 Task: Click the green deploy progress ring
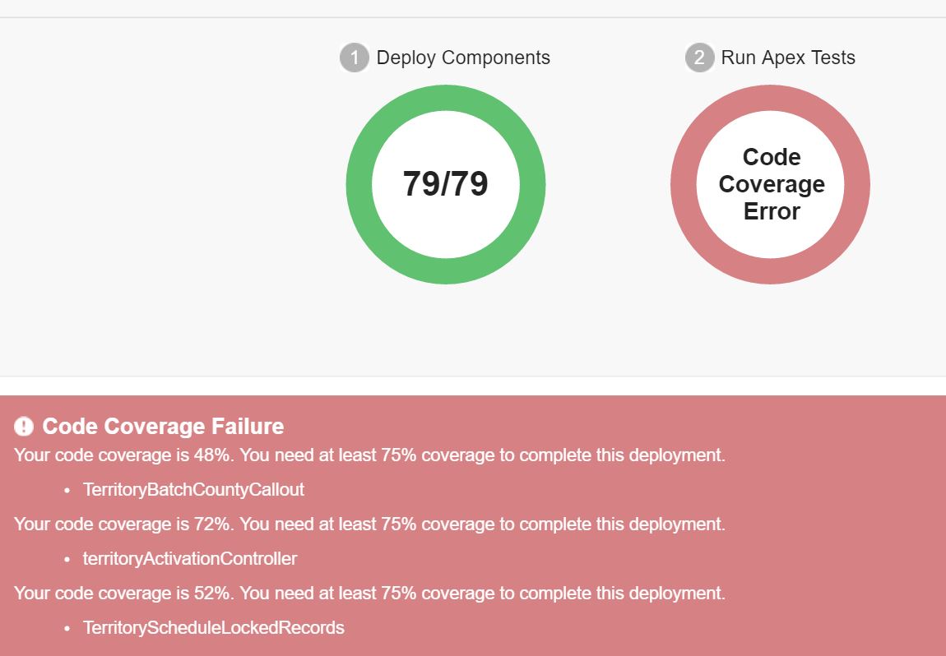pyautogui.click(x=446, y=98)
